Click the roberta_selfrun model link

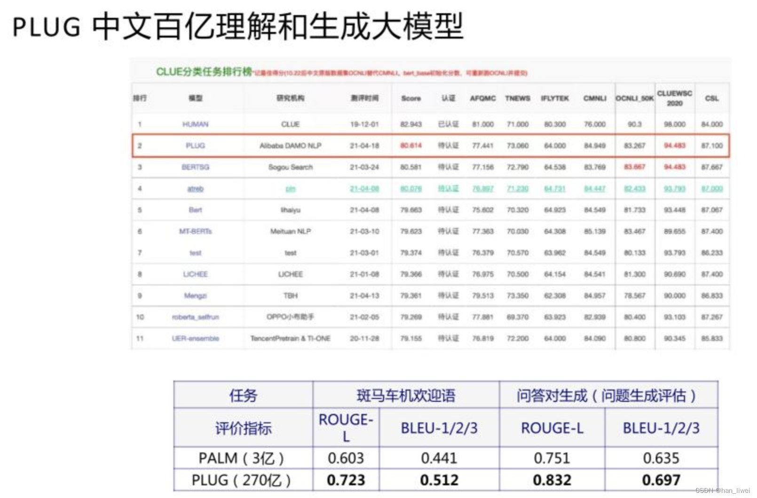pyautogui.click(x=196, y=317)
